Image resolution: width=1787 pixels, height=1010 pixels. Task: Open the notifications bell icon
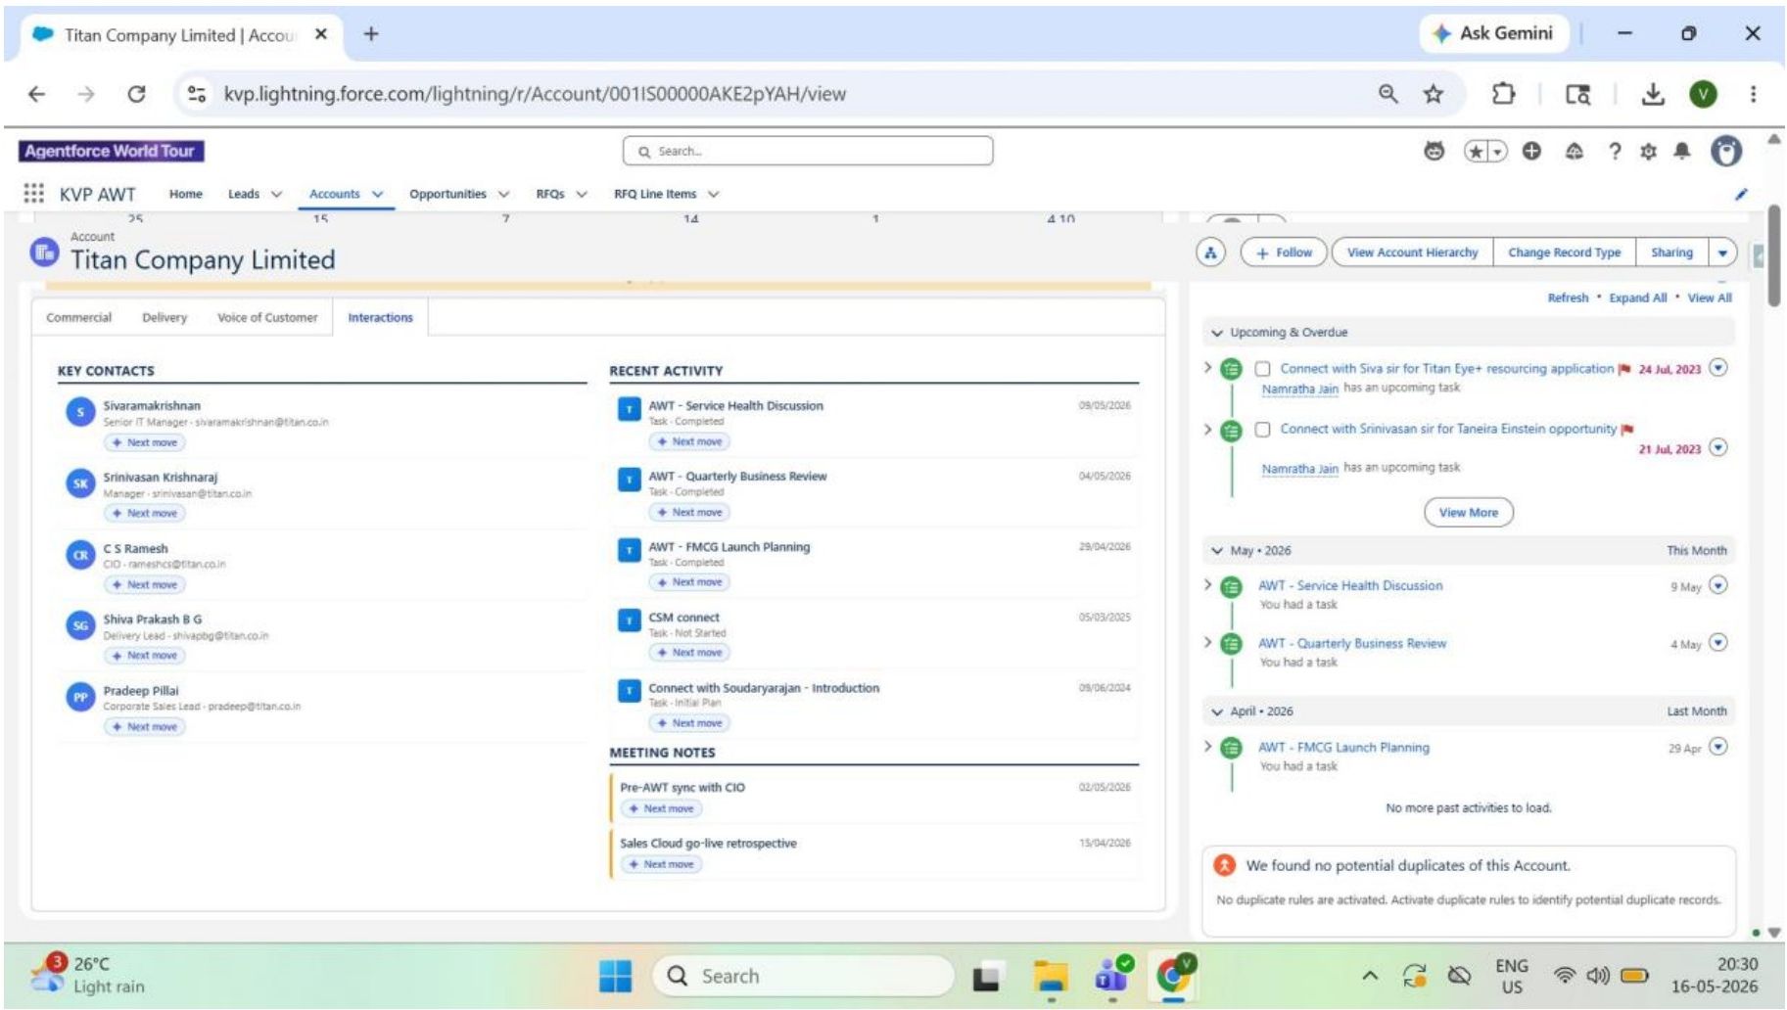coord(1682,151)
